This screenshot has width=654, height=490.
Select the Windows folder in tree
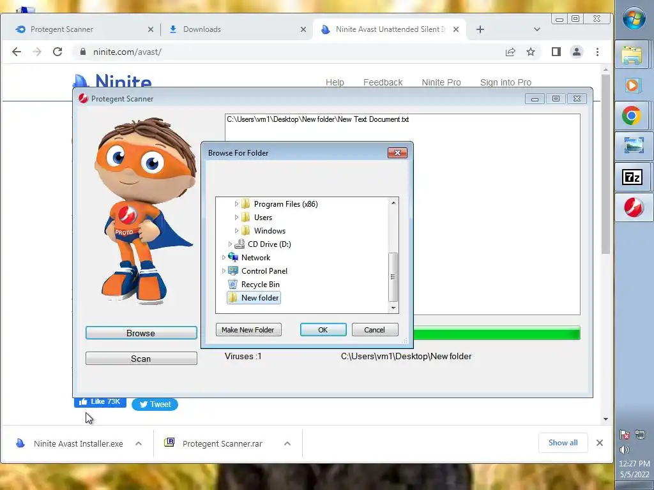click(x=270, y=230)
